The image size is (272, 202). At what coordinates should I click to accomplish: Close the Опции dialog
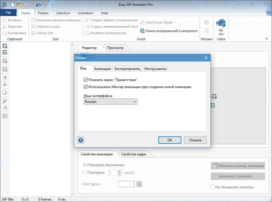click(206, 58)
